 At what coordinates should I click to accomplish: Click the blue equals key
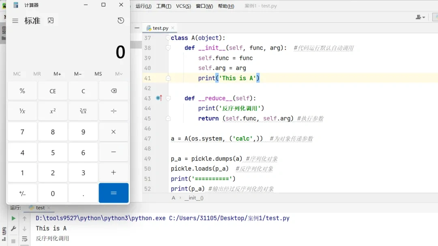[114, 193]
